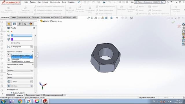
Task: Toggle the Сместить checkbox
Action: coord(12,43)
